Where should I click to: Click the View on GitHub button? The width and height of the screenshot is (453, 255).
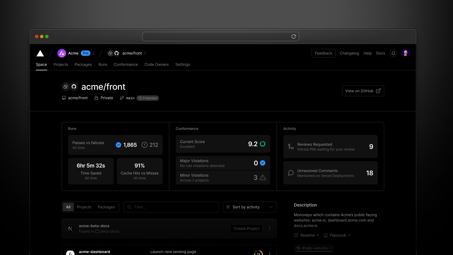pyautogui.click(x=363, y=91)
